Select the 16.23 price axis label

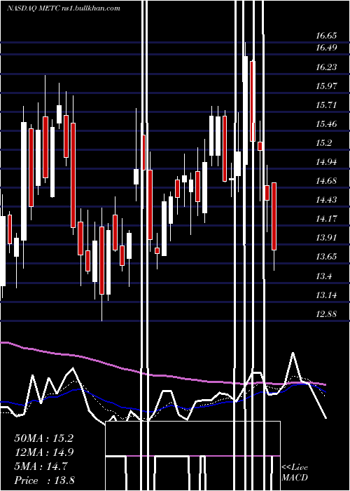(326, 67)
